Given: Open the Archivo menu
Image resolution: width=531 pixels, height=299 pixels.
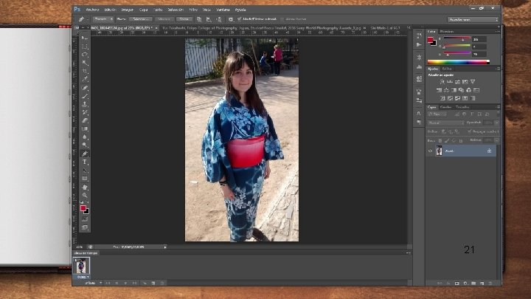Looking at the screenshot, I should coord(92,10).
